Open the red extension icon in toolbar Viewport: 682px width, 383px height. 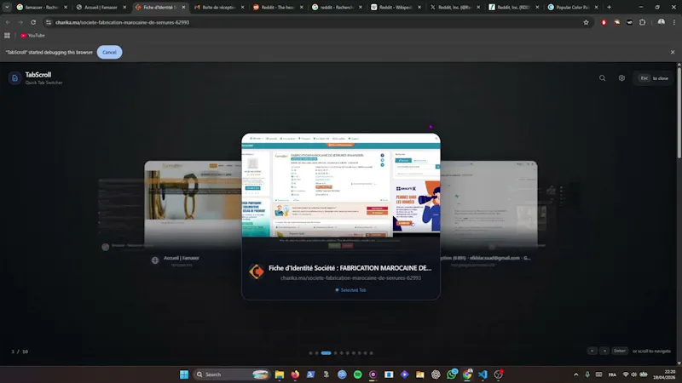pos(604,22)
